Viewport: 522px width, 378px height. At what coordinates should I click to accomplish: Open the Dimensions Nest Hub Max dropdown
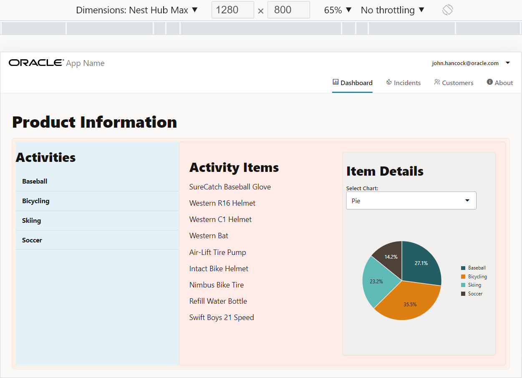[x=137, y=10]
